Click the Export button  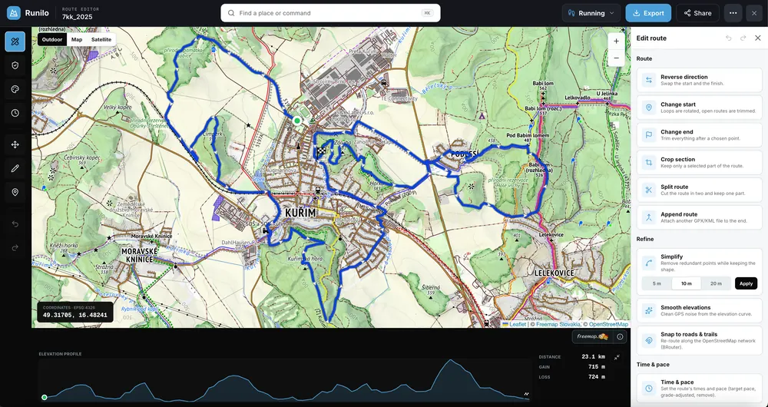(648, 13)
